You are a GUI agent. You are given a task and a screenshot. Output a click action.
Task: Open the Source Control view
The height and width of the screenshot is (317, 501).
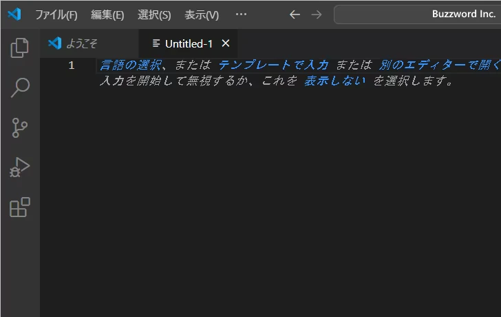[x=20, y=127]
